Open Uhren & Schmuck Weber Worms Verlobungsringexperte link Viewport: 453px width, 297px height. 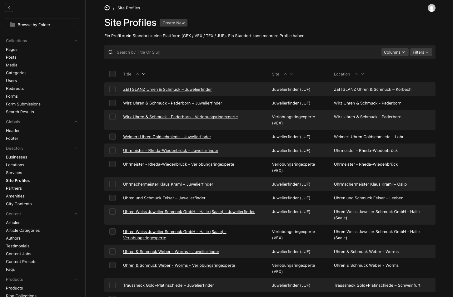coord(179,265)
